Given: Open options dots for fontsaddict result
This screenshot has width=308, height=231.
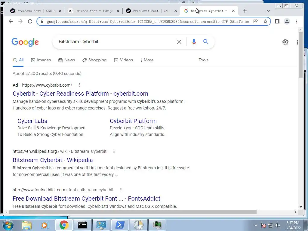Looking at the screenshot, I should click(x=121, y=190).
